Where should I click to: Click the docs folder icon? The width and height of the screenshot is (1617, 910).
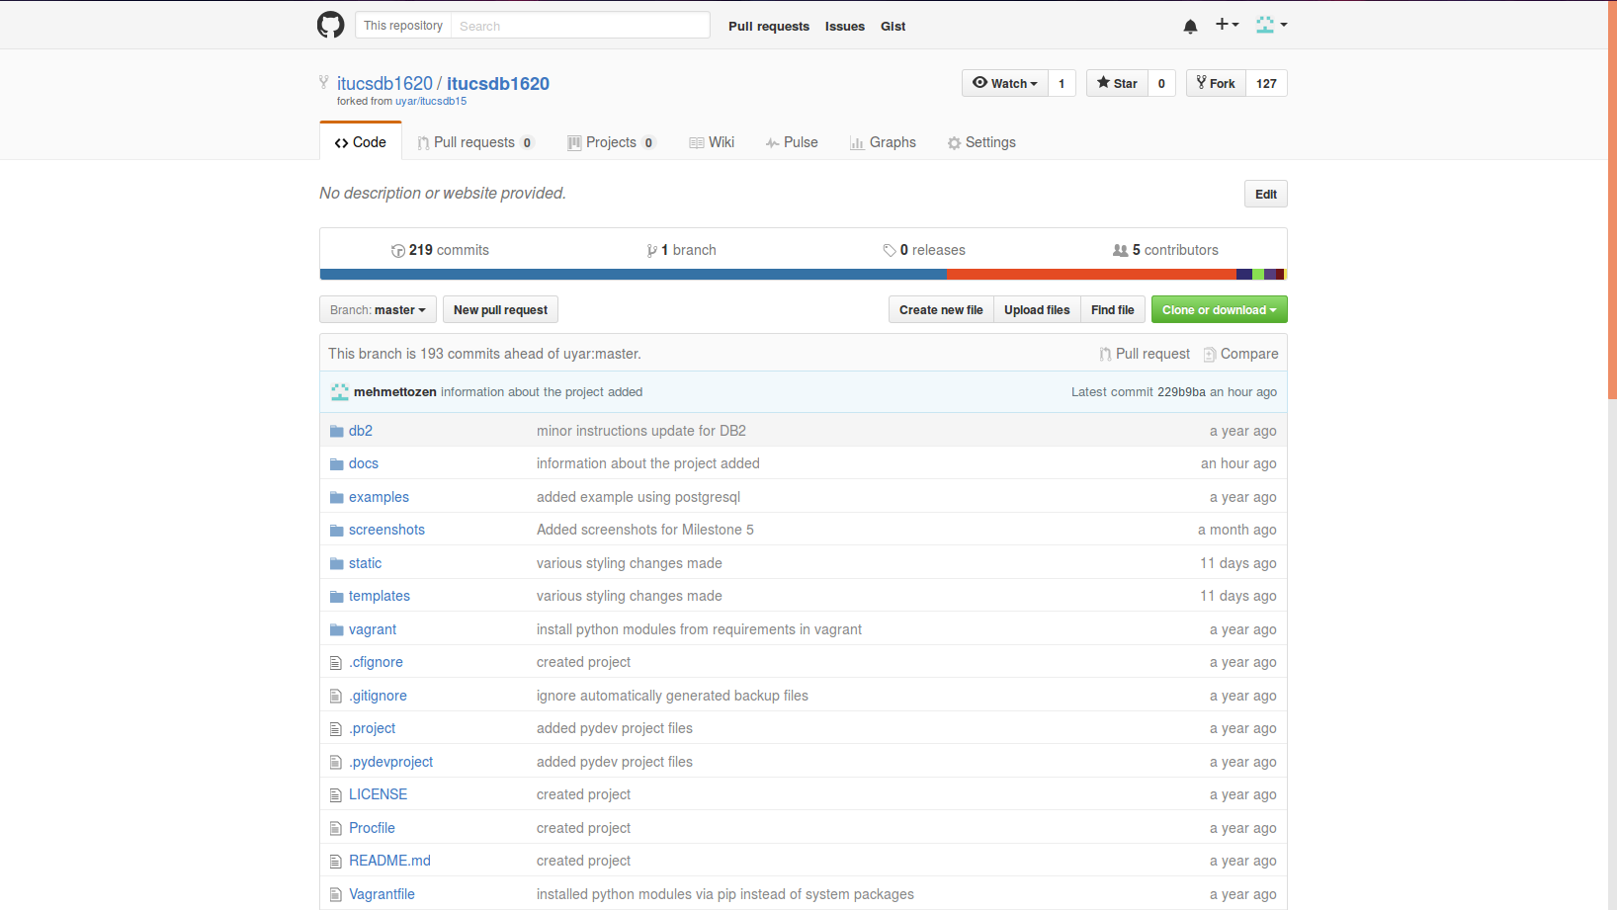(337, 464)
